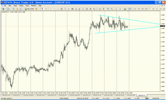The height and width of the screenshot is (100, 166).
Task: Open the Navigator favorites folder icon
Action: [17, 9]
